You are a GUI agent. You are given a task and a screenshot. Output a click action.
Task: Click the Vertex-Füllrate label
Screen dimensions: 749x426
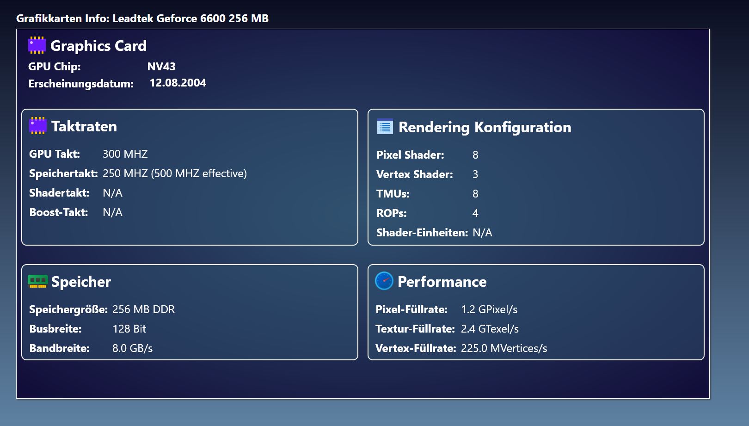416,348
